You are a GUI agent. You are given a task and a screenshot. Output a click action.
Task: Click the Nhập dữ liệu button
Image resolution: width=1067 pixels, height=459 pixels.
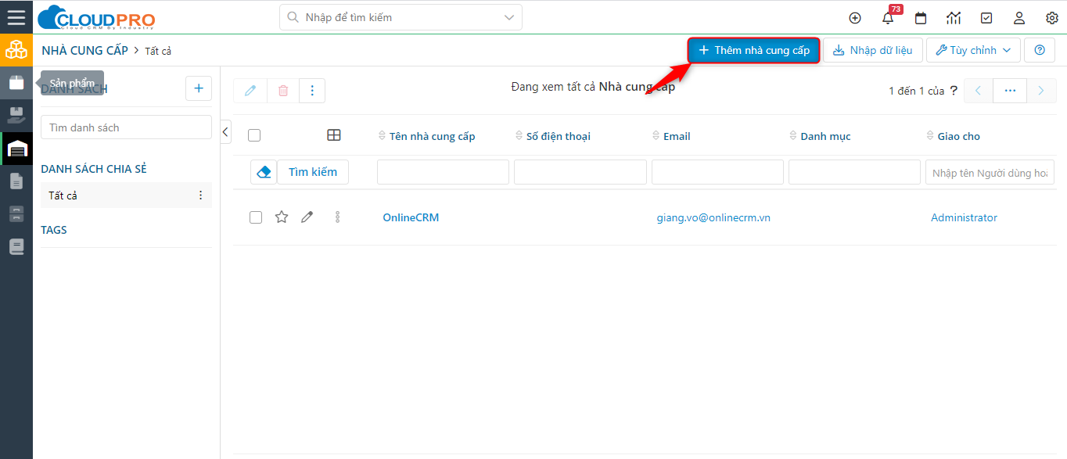click(873, 50)
